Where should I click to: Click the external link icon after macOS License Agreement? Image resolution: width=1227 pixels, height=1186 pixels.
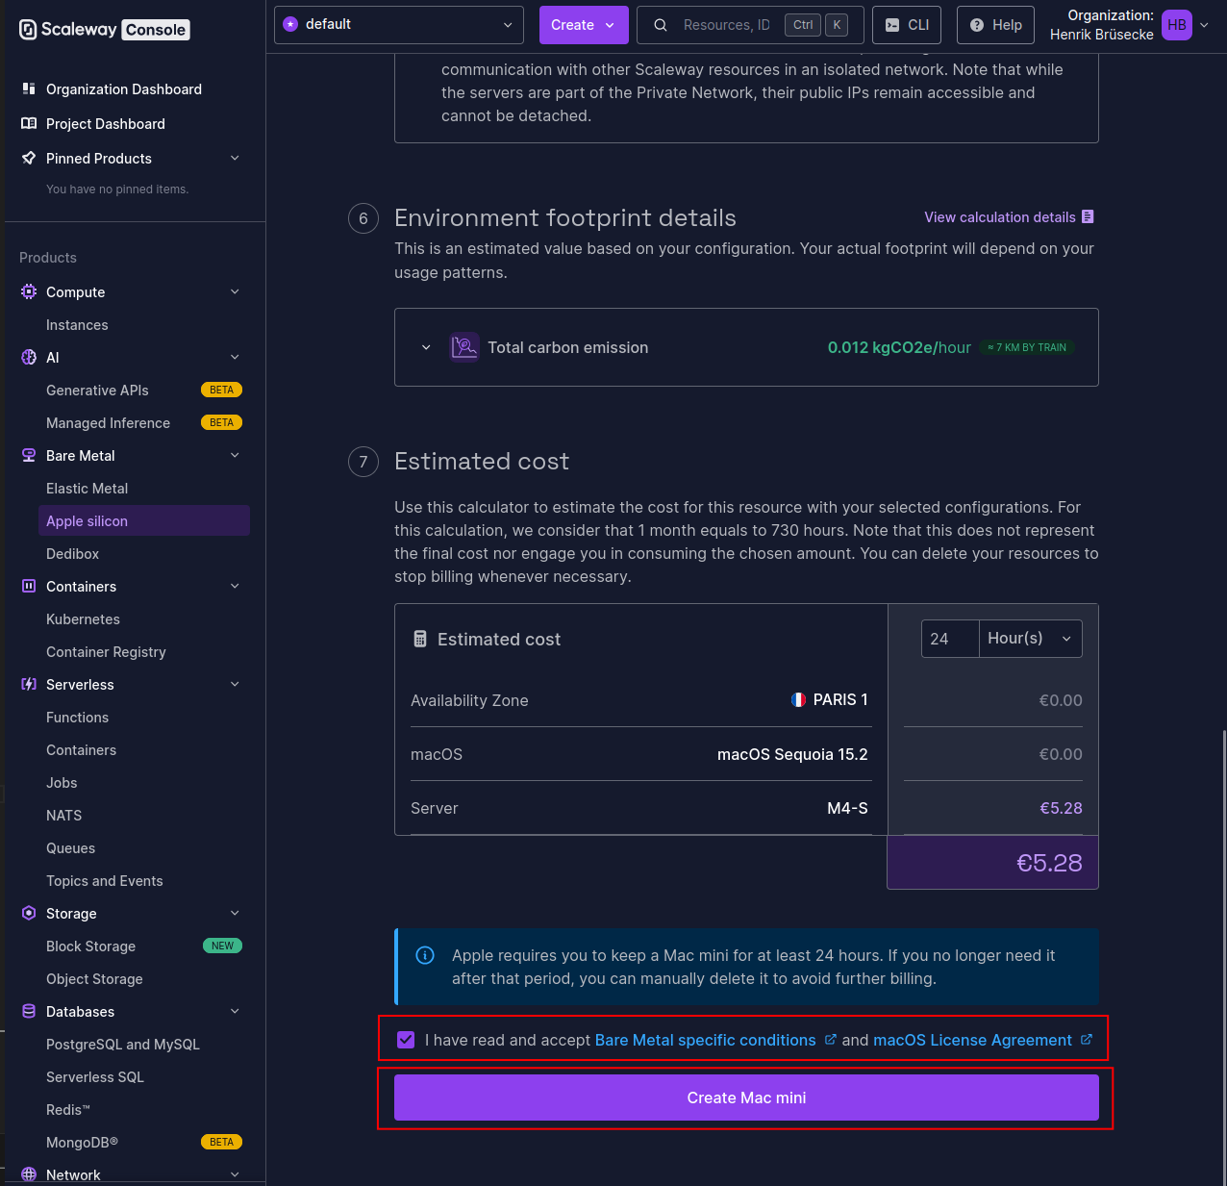click(1087, 1040)
